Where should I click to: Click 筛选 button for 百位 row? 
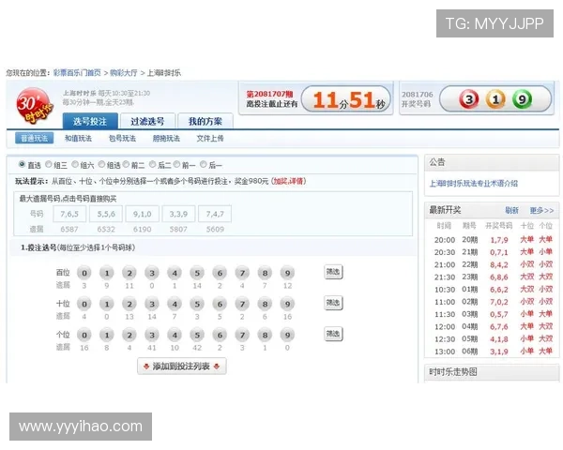pos(333,272)
